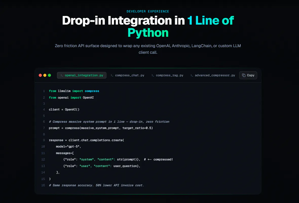Click the code line with role "user"
The height and width of the screenshot is (203, 299).
coord(102,166)
